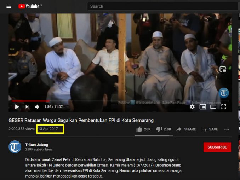This screenshot has height=180, width=240.
Task: Open Tribun Jateng channel avatar
Action: [15, 147]
